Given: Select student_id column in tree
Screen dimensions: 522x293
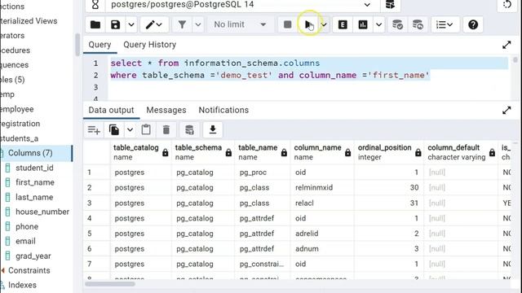Looking at the screenshot, I should pyautogui.click(x=34, y=168).
